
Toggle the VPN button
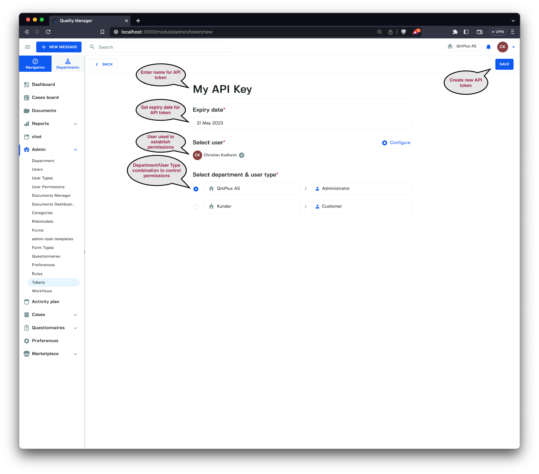(x=498, y=32)
